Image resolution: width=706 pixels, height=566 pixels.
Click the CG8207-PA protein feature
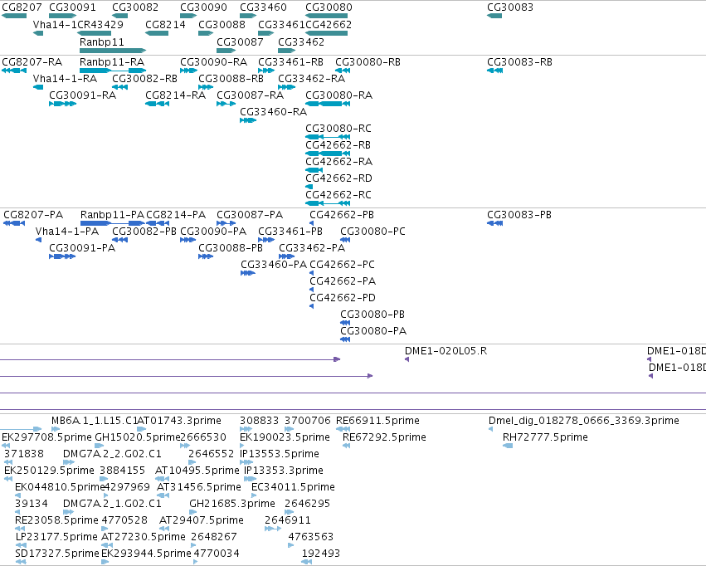[14, 223]
